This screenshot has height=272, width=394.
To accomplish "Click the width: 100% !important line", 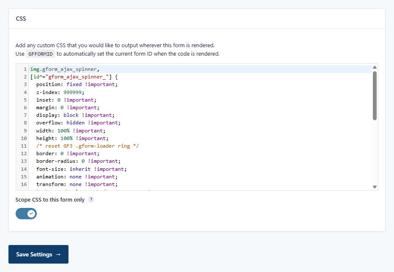I will (71, 131).
